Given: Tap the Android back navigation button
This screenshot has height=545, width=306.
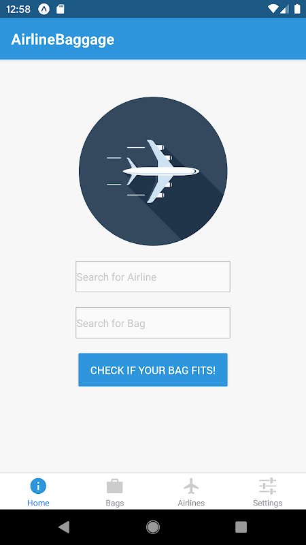Looking at the screenshot, I should pos(64,527).
